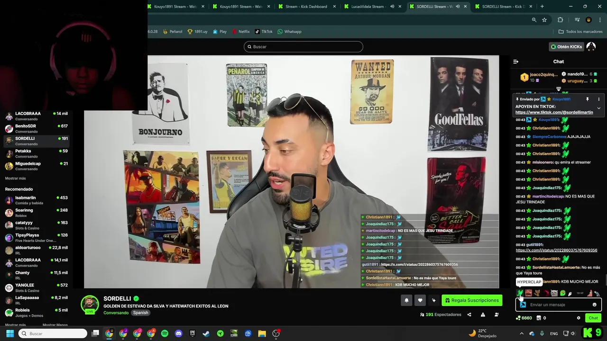Open Todos los marcadores folder
The image size is (607, 341).
point(580,32)
